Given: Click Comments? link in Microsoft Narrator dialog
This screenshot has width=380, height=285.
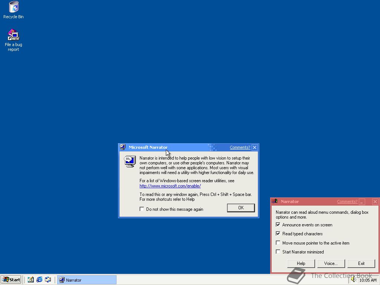Looking at the screenshot, I should [x=240, y=147].
